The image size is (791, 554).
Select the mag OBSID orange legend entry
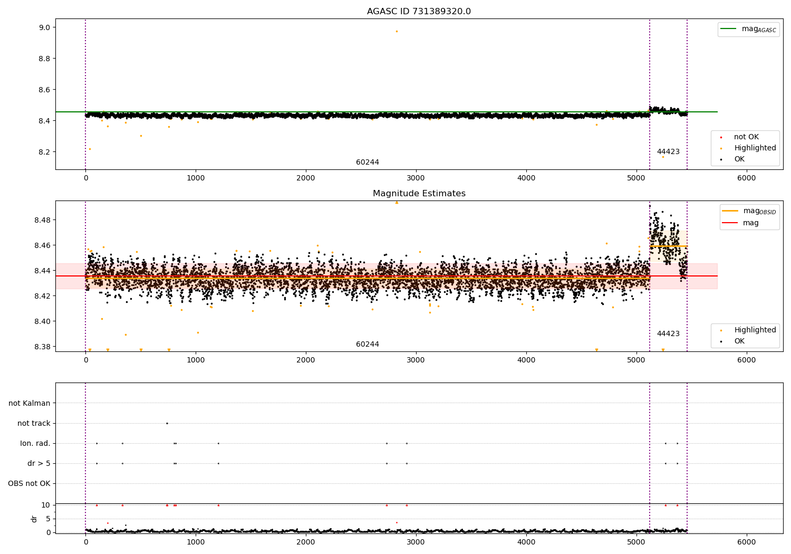748,211
